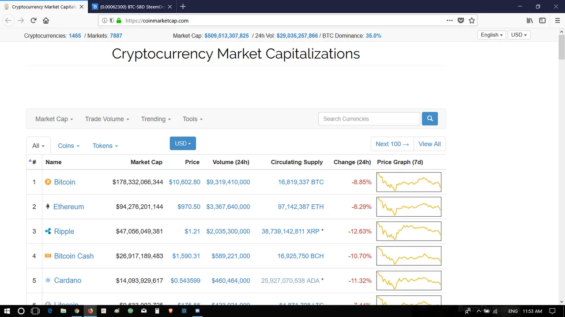This screenshot has width=565, height=317.
Task: Open the Bitcoin Cash currency link
Action: [74, 256]
